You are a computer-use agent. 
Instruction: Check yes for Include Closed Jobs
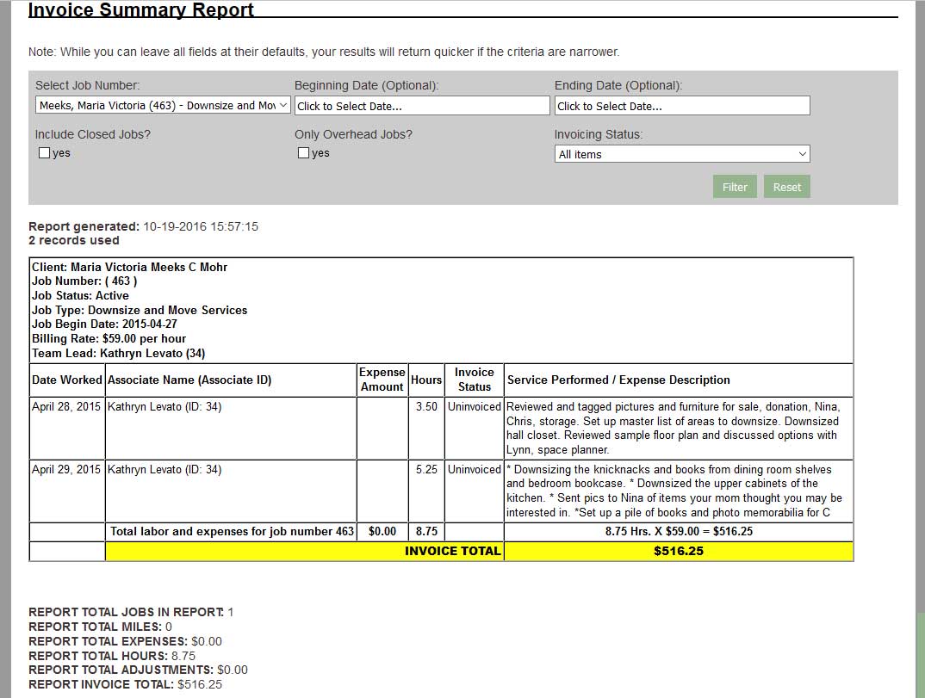(43, 152)
